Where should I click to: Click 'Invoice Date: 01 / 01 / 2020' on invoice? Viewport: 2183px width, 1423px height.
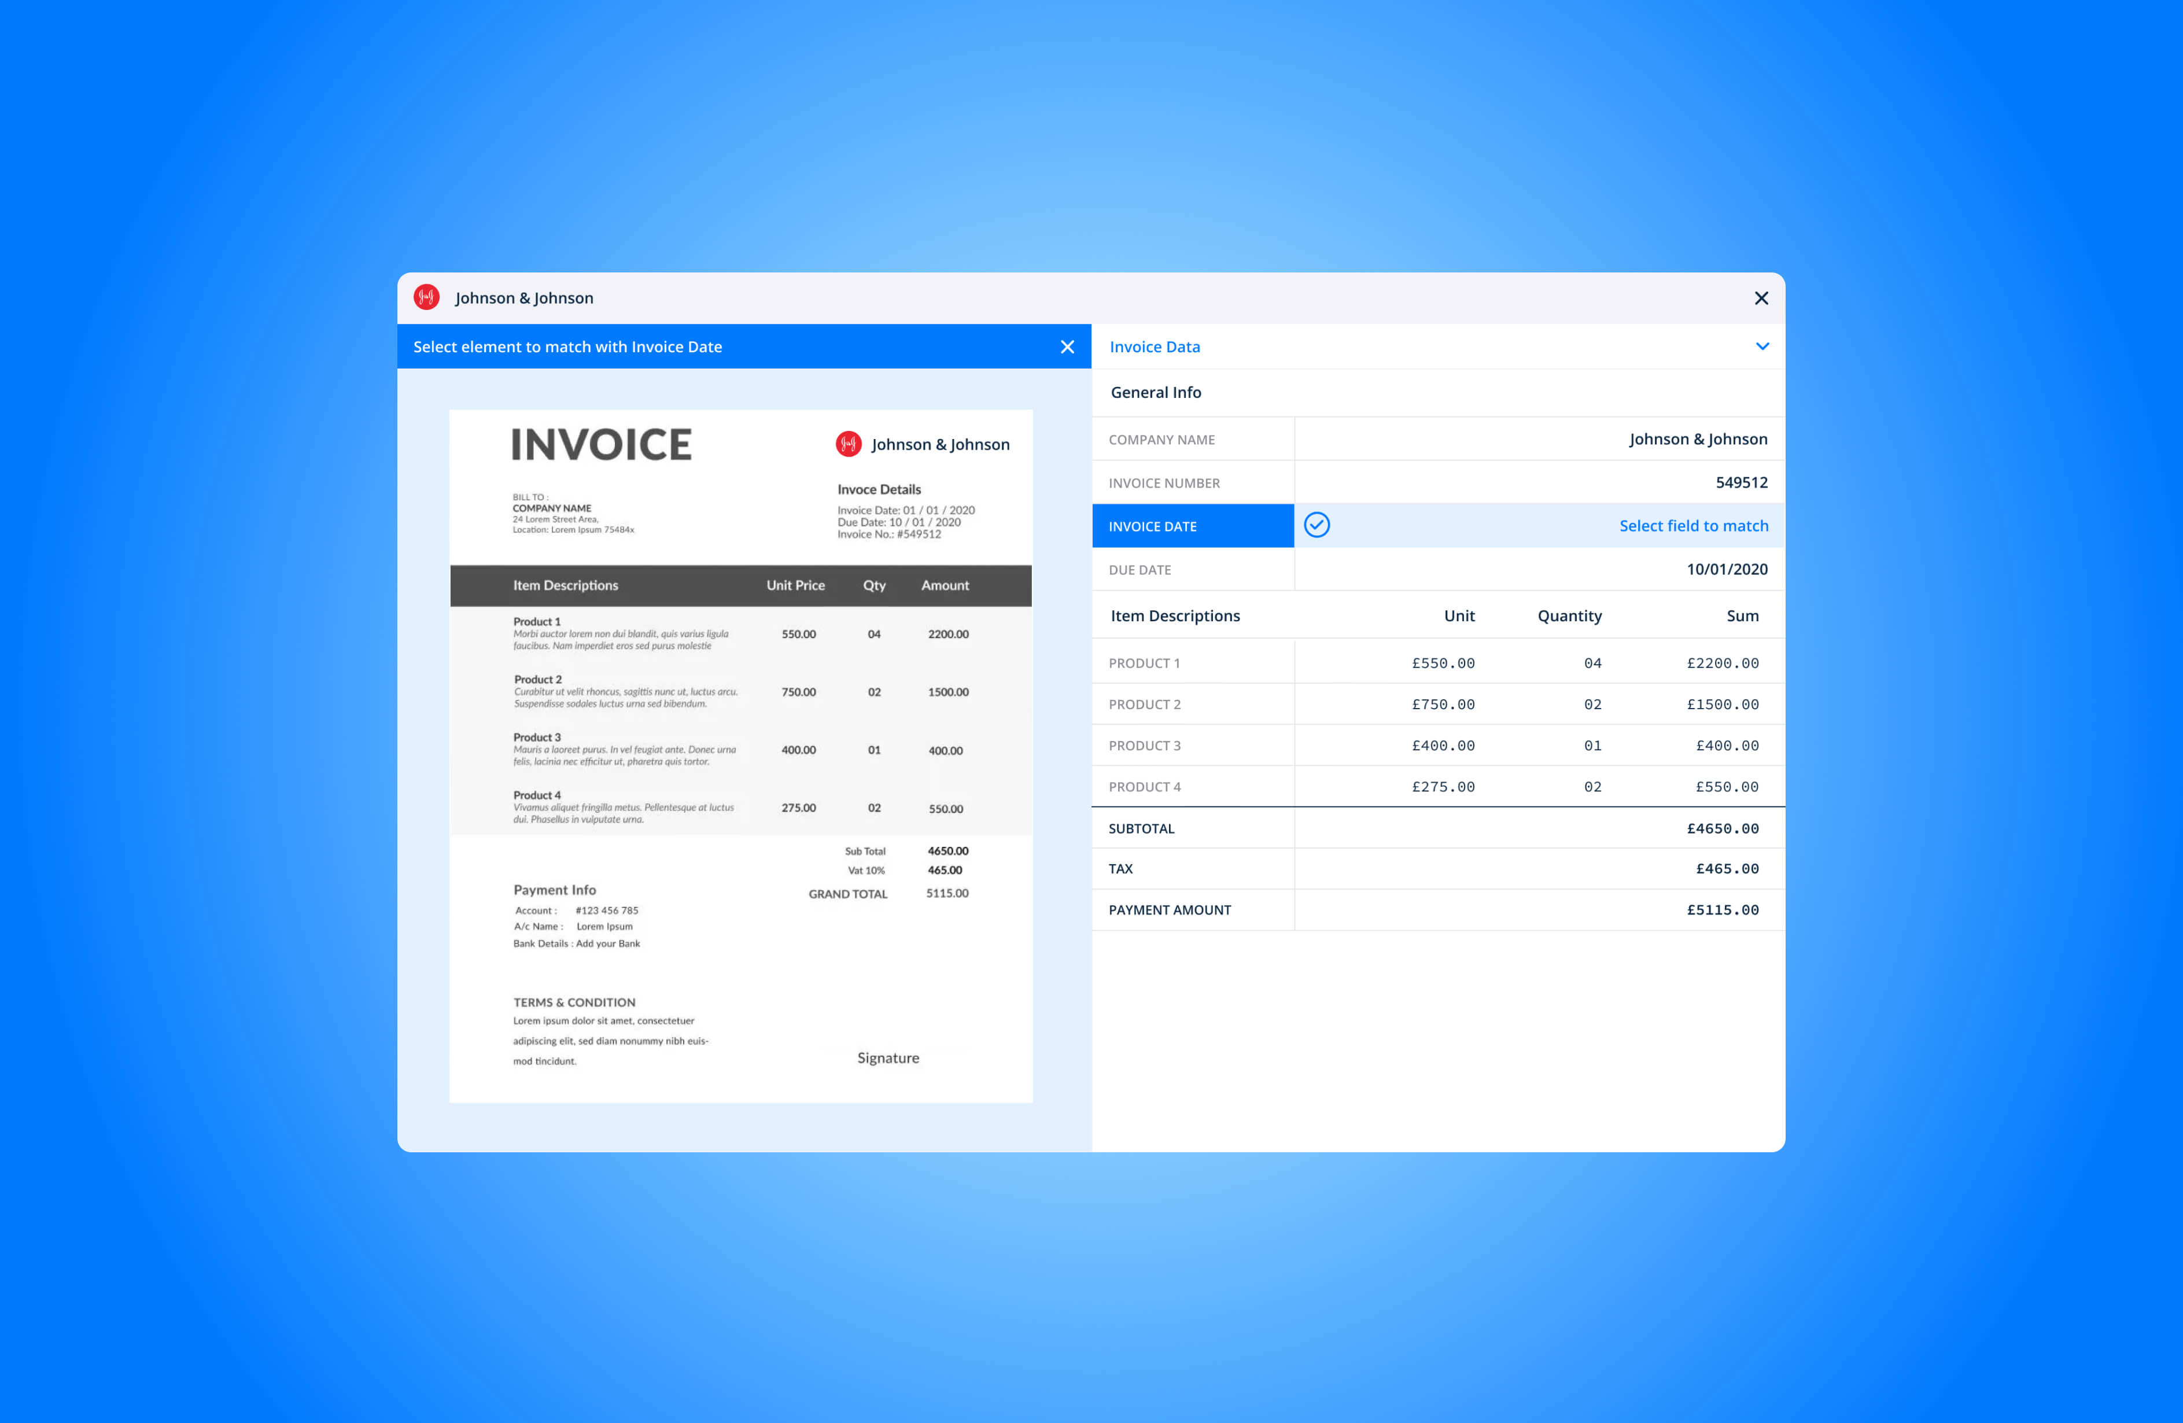905,510
